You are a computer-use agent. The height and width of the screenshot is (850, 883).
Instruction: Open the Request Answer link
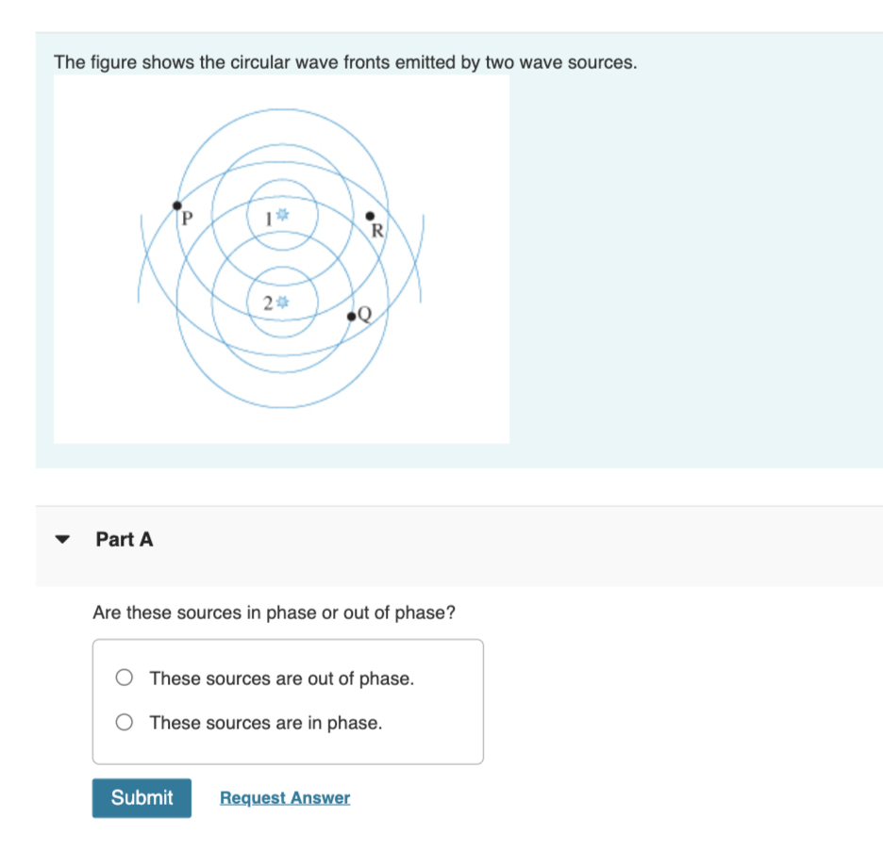point(284,797)
